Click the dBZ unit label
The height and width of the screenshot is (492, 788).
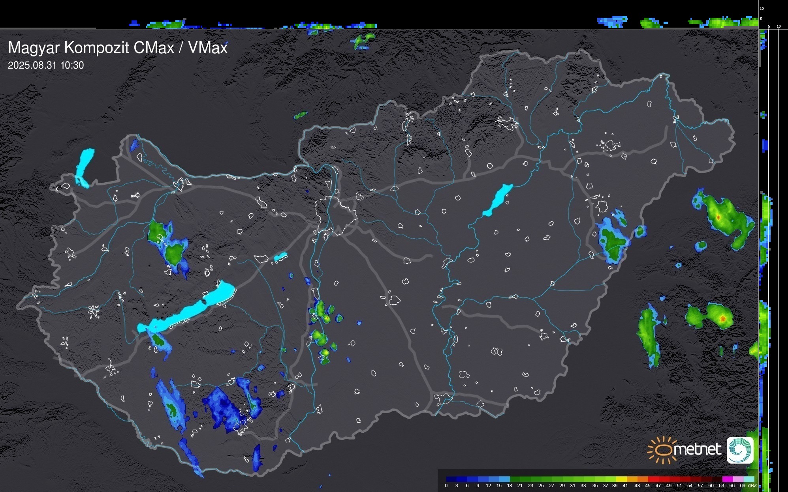752,486
